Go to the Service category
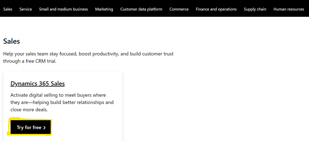This screenshot has width=309, height=141. (x=26, y=9)
